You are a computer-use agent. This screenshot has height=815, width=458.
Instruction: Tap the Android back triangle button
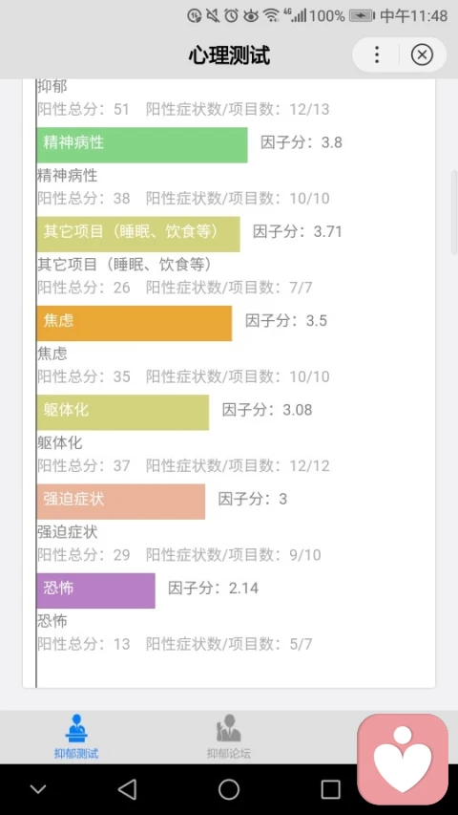[x=127, y=789]
